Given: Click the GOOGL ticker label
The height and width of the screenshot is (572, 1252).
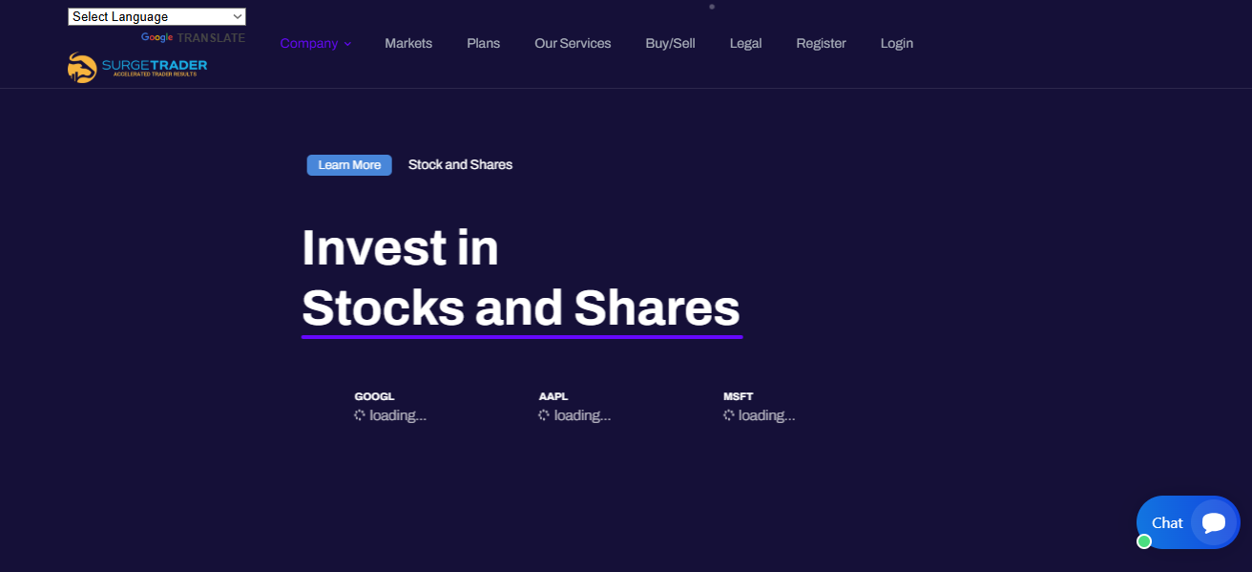Looking at the screenshot, I should tap(374, 396).
